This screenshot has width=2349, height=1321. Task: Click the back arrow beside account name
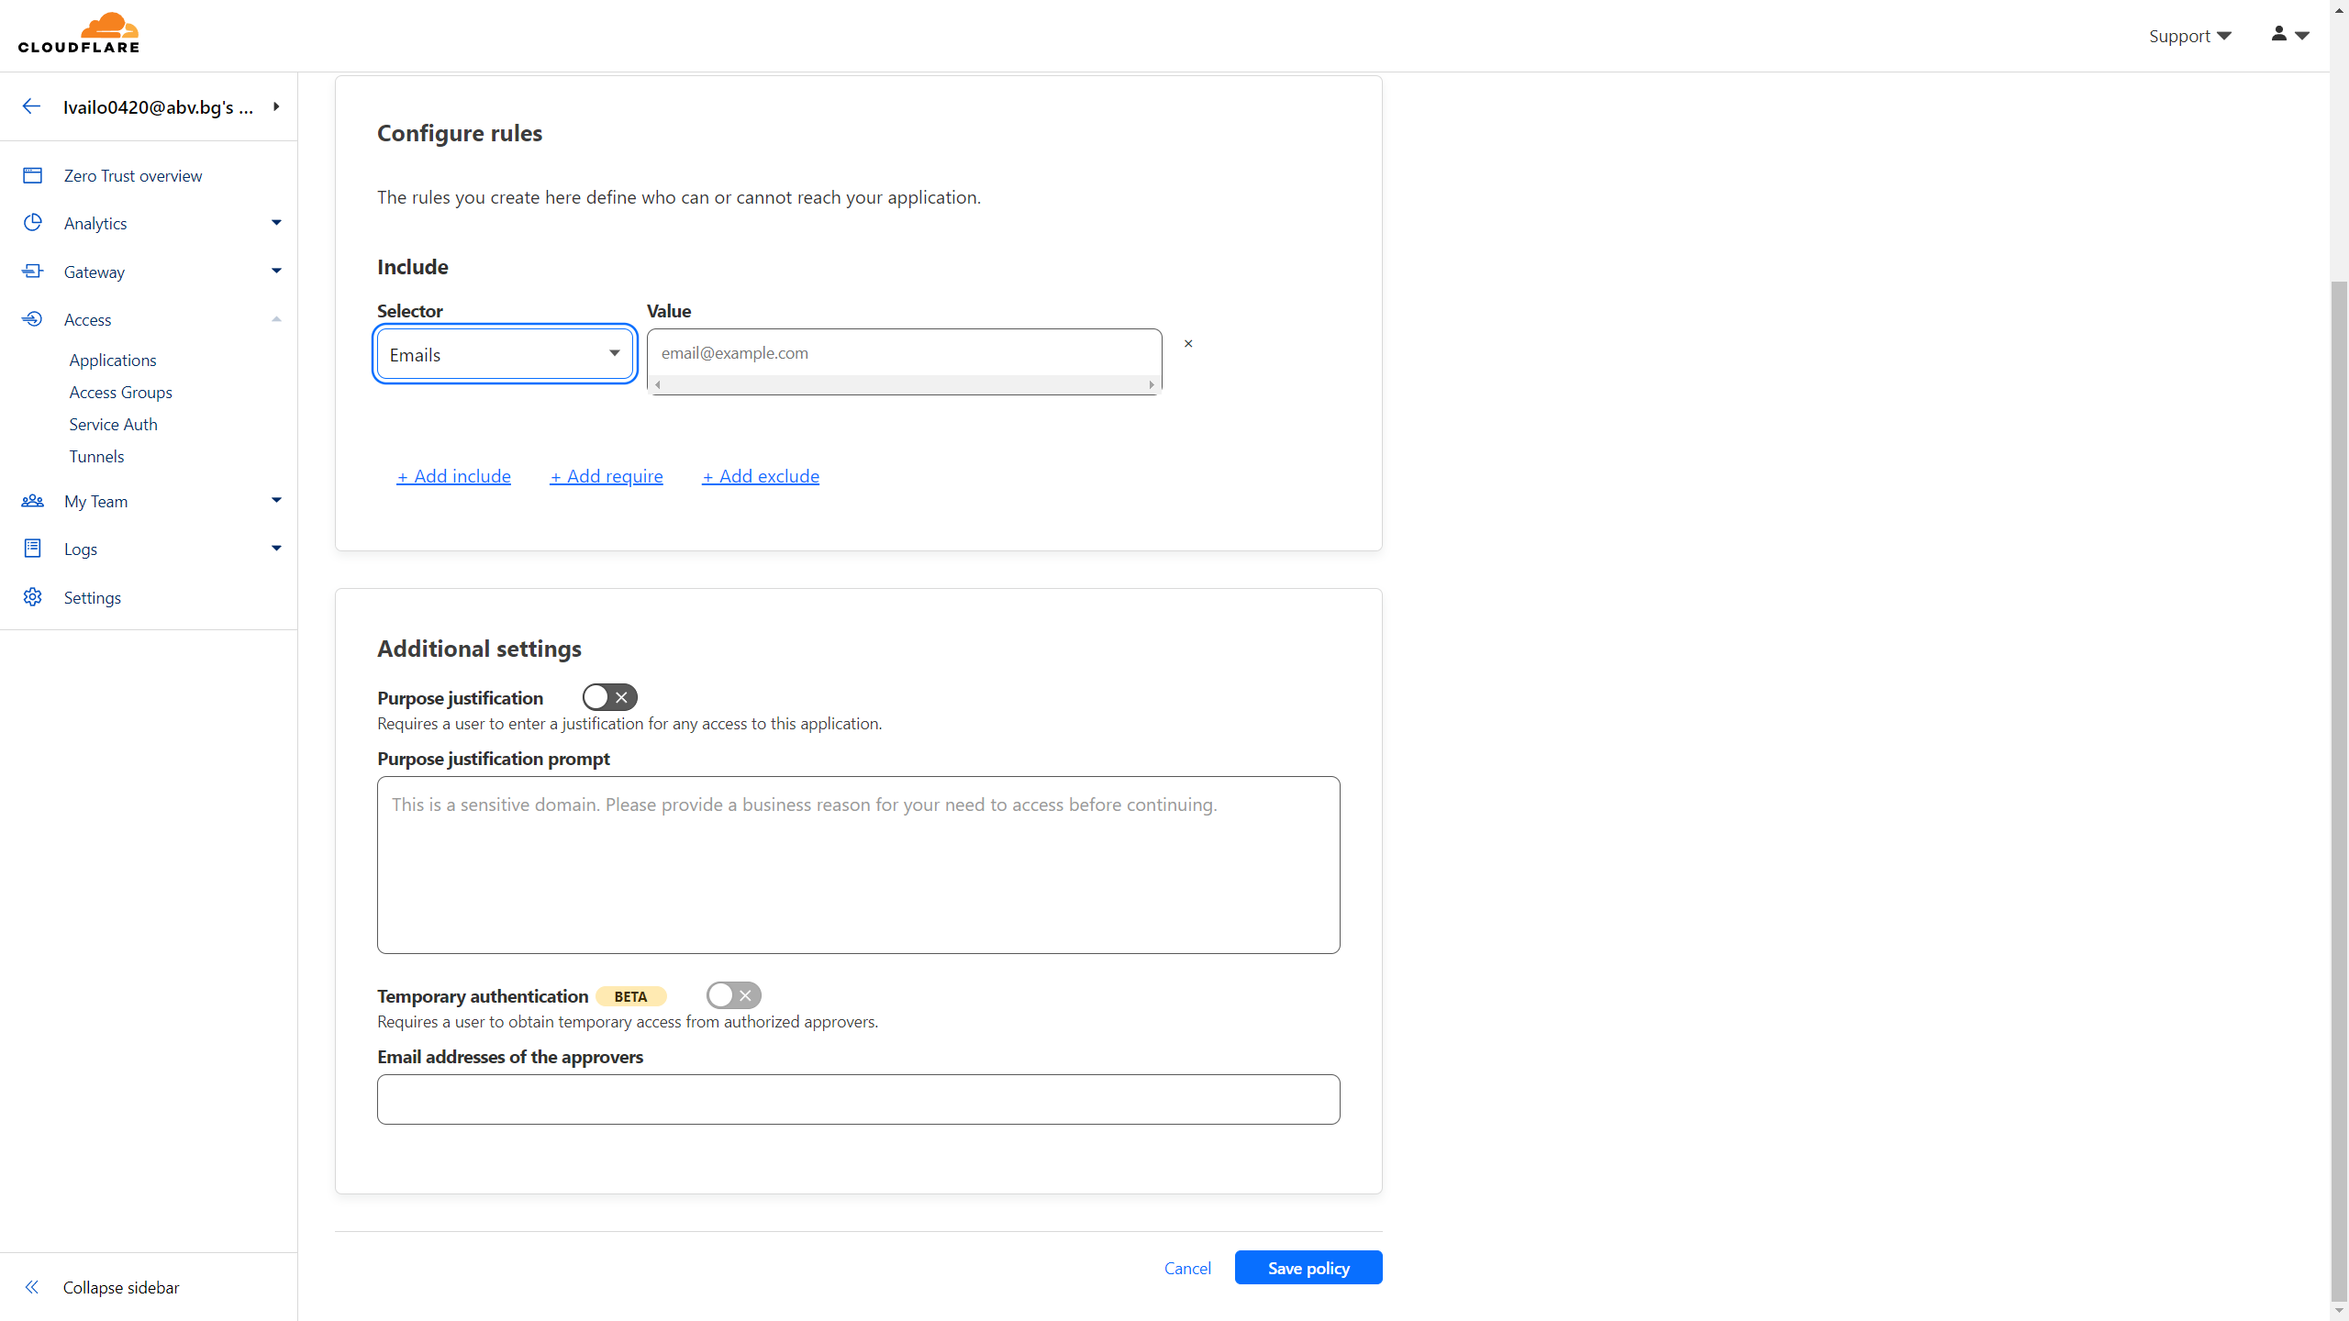[31, 106]
